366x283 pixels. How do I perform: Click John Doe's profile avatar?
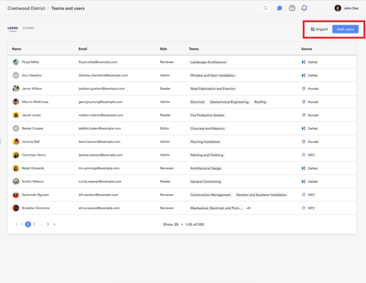pos(337,8)
